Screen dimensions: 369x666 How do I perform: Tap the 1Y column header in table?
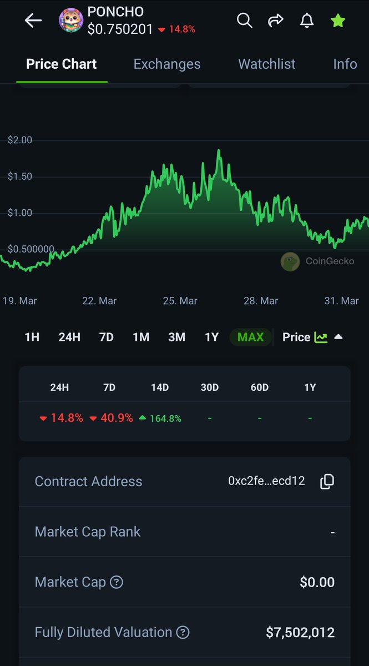point(310,387)
